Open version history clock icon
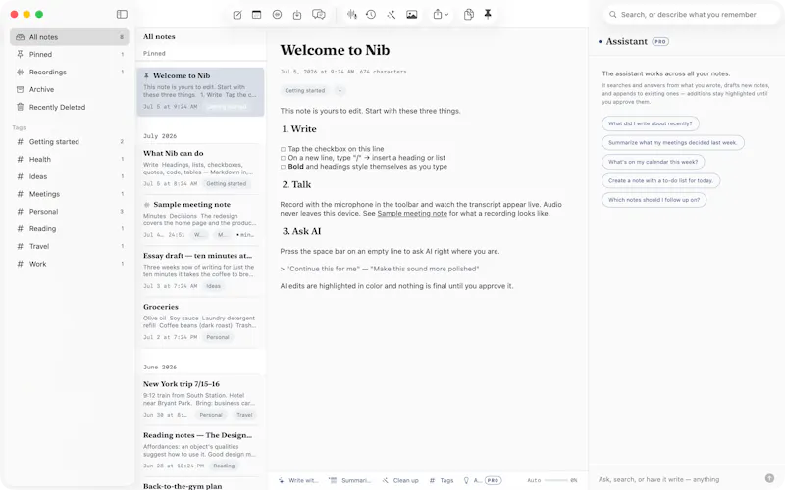 pos(371,15)
